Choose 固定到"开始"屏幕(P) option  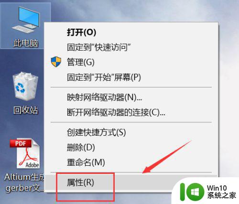(x=104, y=77)
